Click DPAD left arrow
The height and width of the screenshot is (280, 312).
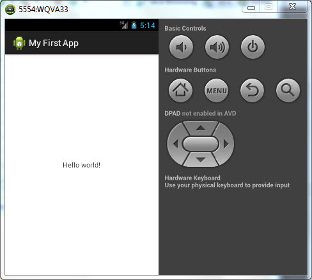point(176,144)
